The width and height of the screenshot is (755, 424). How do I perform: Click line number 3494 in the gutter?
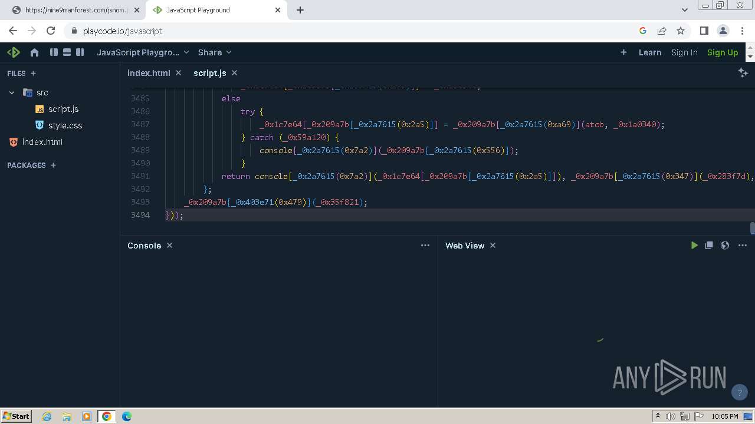point(140,215)
